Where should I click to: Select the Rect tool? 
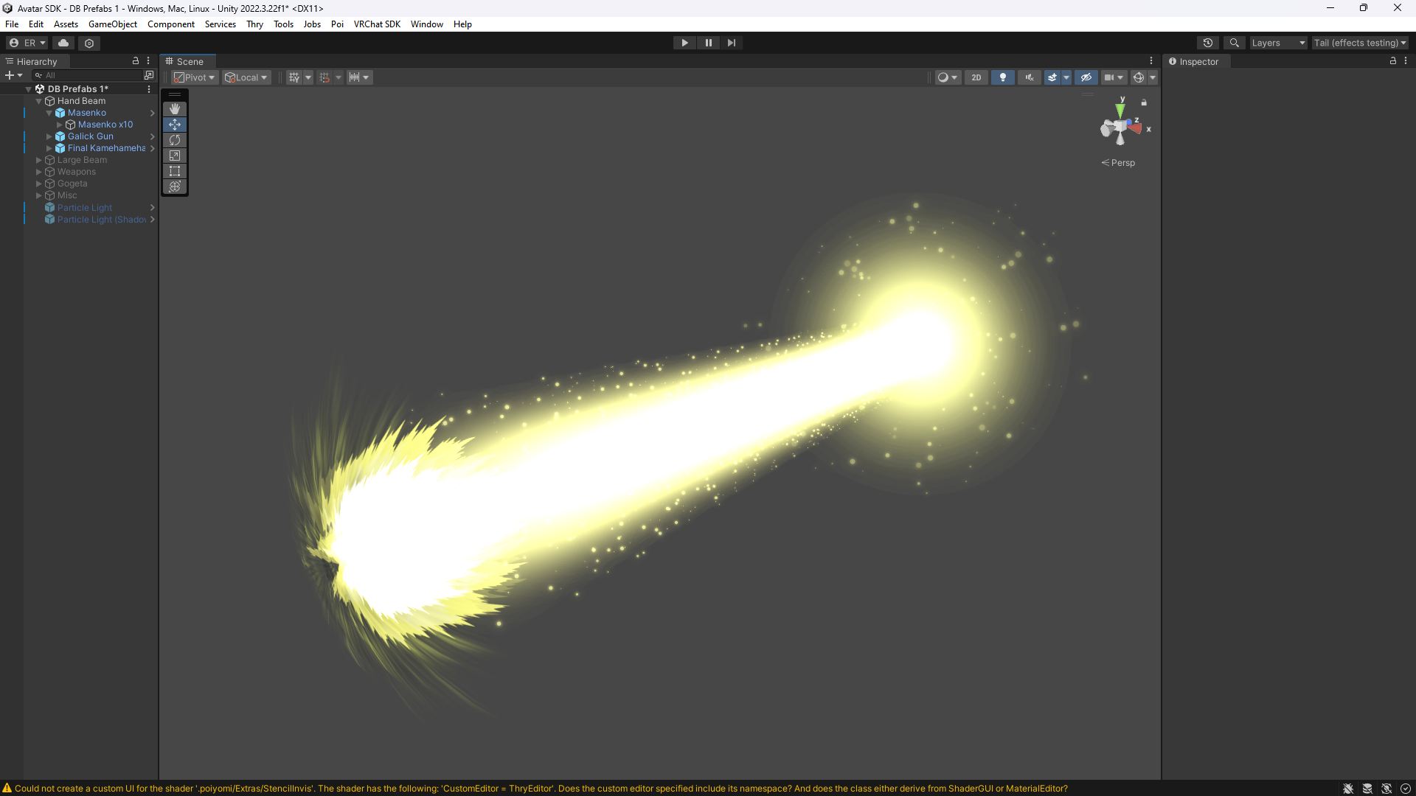point(175,171)
